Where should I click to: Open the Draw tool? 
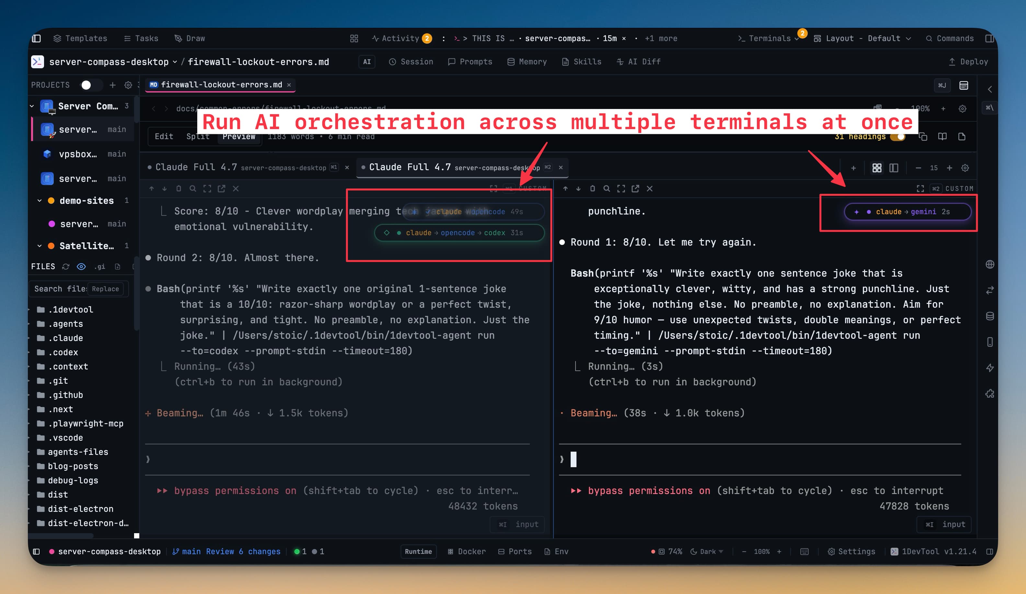pyautogui.click(x=190, y=38)
